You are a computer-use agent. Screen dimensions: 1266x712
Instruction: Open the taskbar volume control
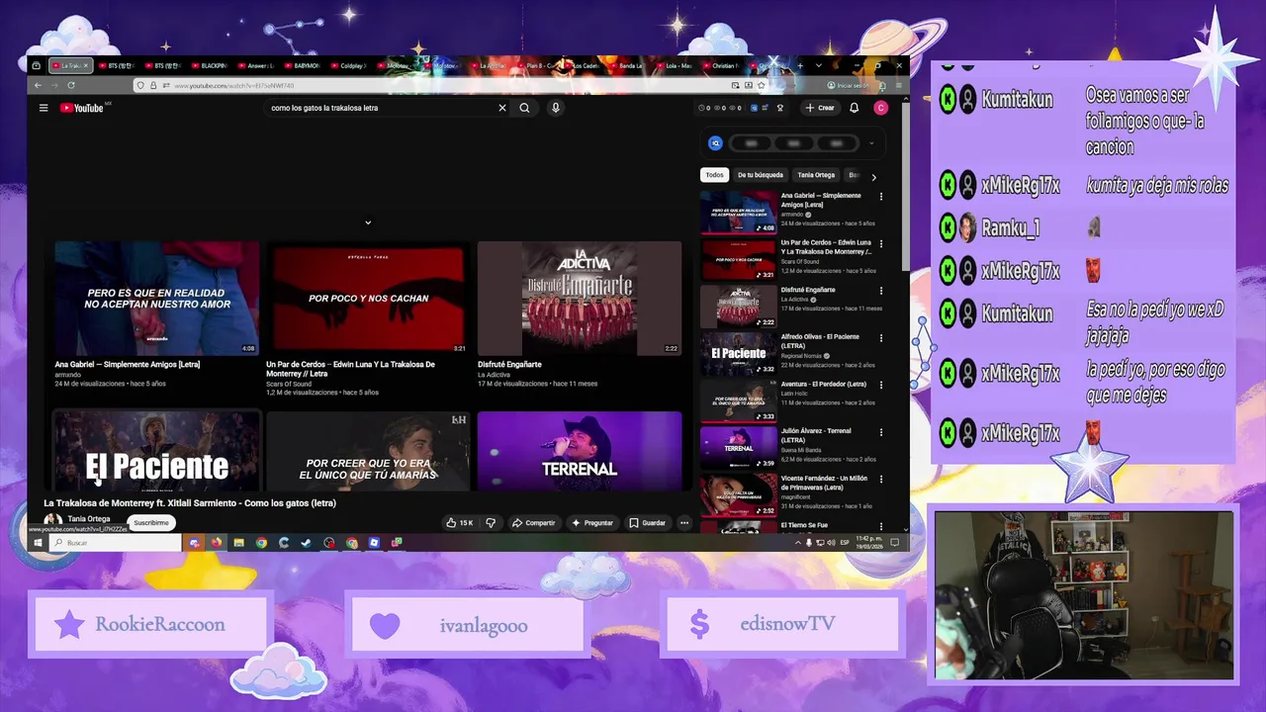[x=831, y=542]
